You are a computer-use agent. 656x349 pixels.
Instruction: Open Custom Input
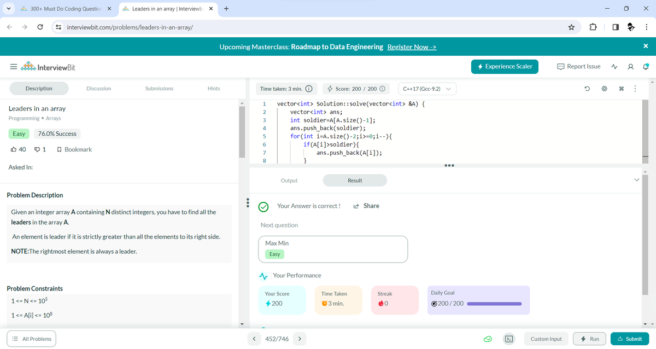click(x=546, y=339)
